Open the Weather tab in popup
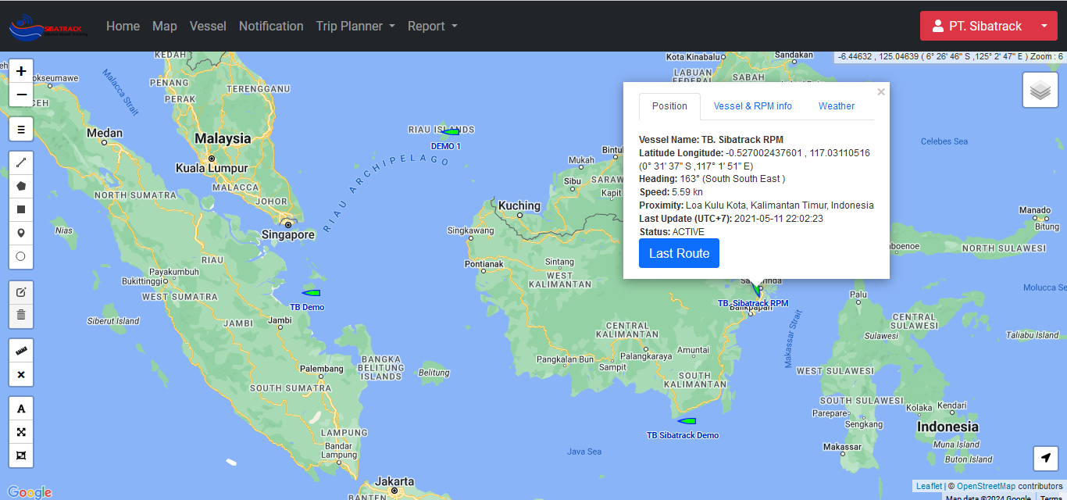The width and height of the screenshot is (1067, 500). (x=836, y=106)
